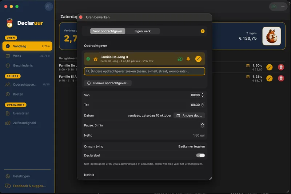Edit the 1,25 u entry pencil icon

pyautogui.click(x=270, y=78)
